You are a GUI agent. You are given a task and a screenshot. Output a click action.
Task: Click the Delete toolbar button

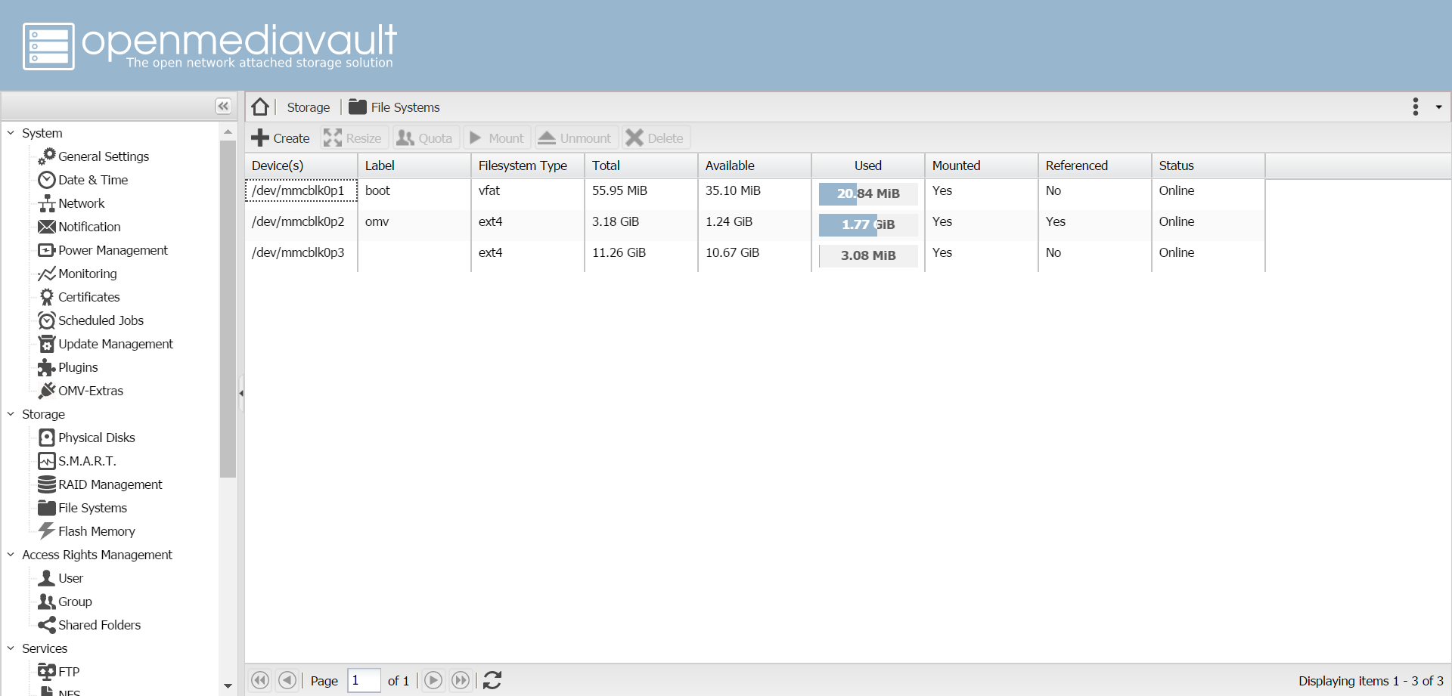tap(656, 138)
